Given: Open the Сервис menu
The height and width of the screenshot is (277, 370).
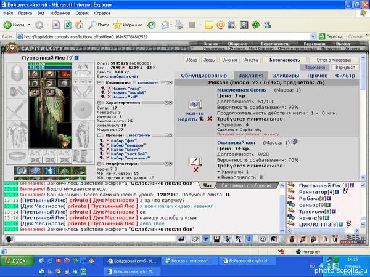Looking at the screenshot, I should coord(82,13).
